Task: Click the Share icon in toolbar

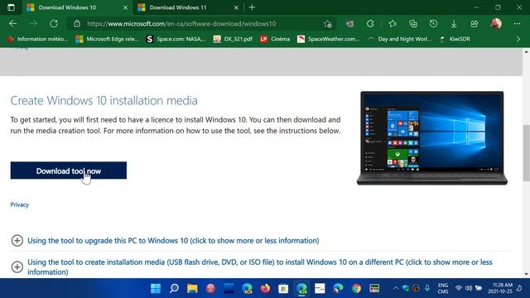Action: (475, 24)
